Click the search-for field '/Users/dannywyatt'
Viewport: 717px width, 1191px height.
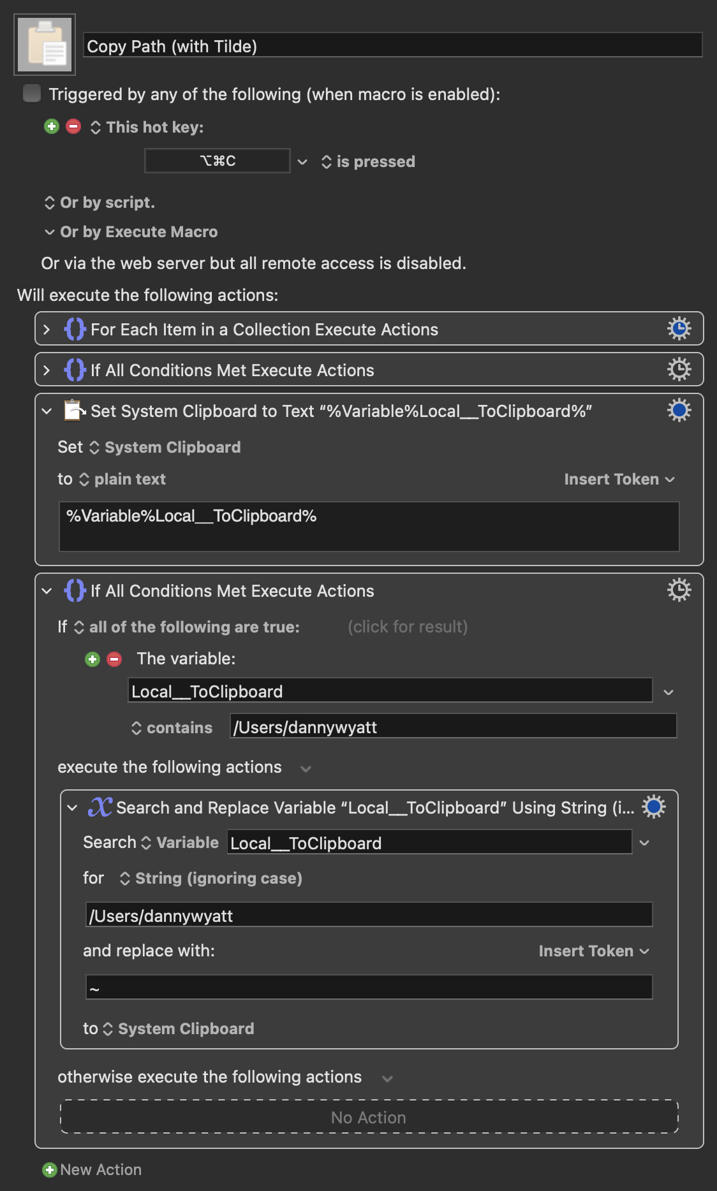tap(369, 915)
